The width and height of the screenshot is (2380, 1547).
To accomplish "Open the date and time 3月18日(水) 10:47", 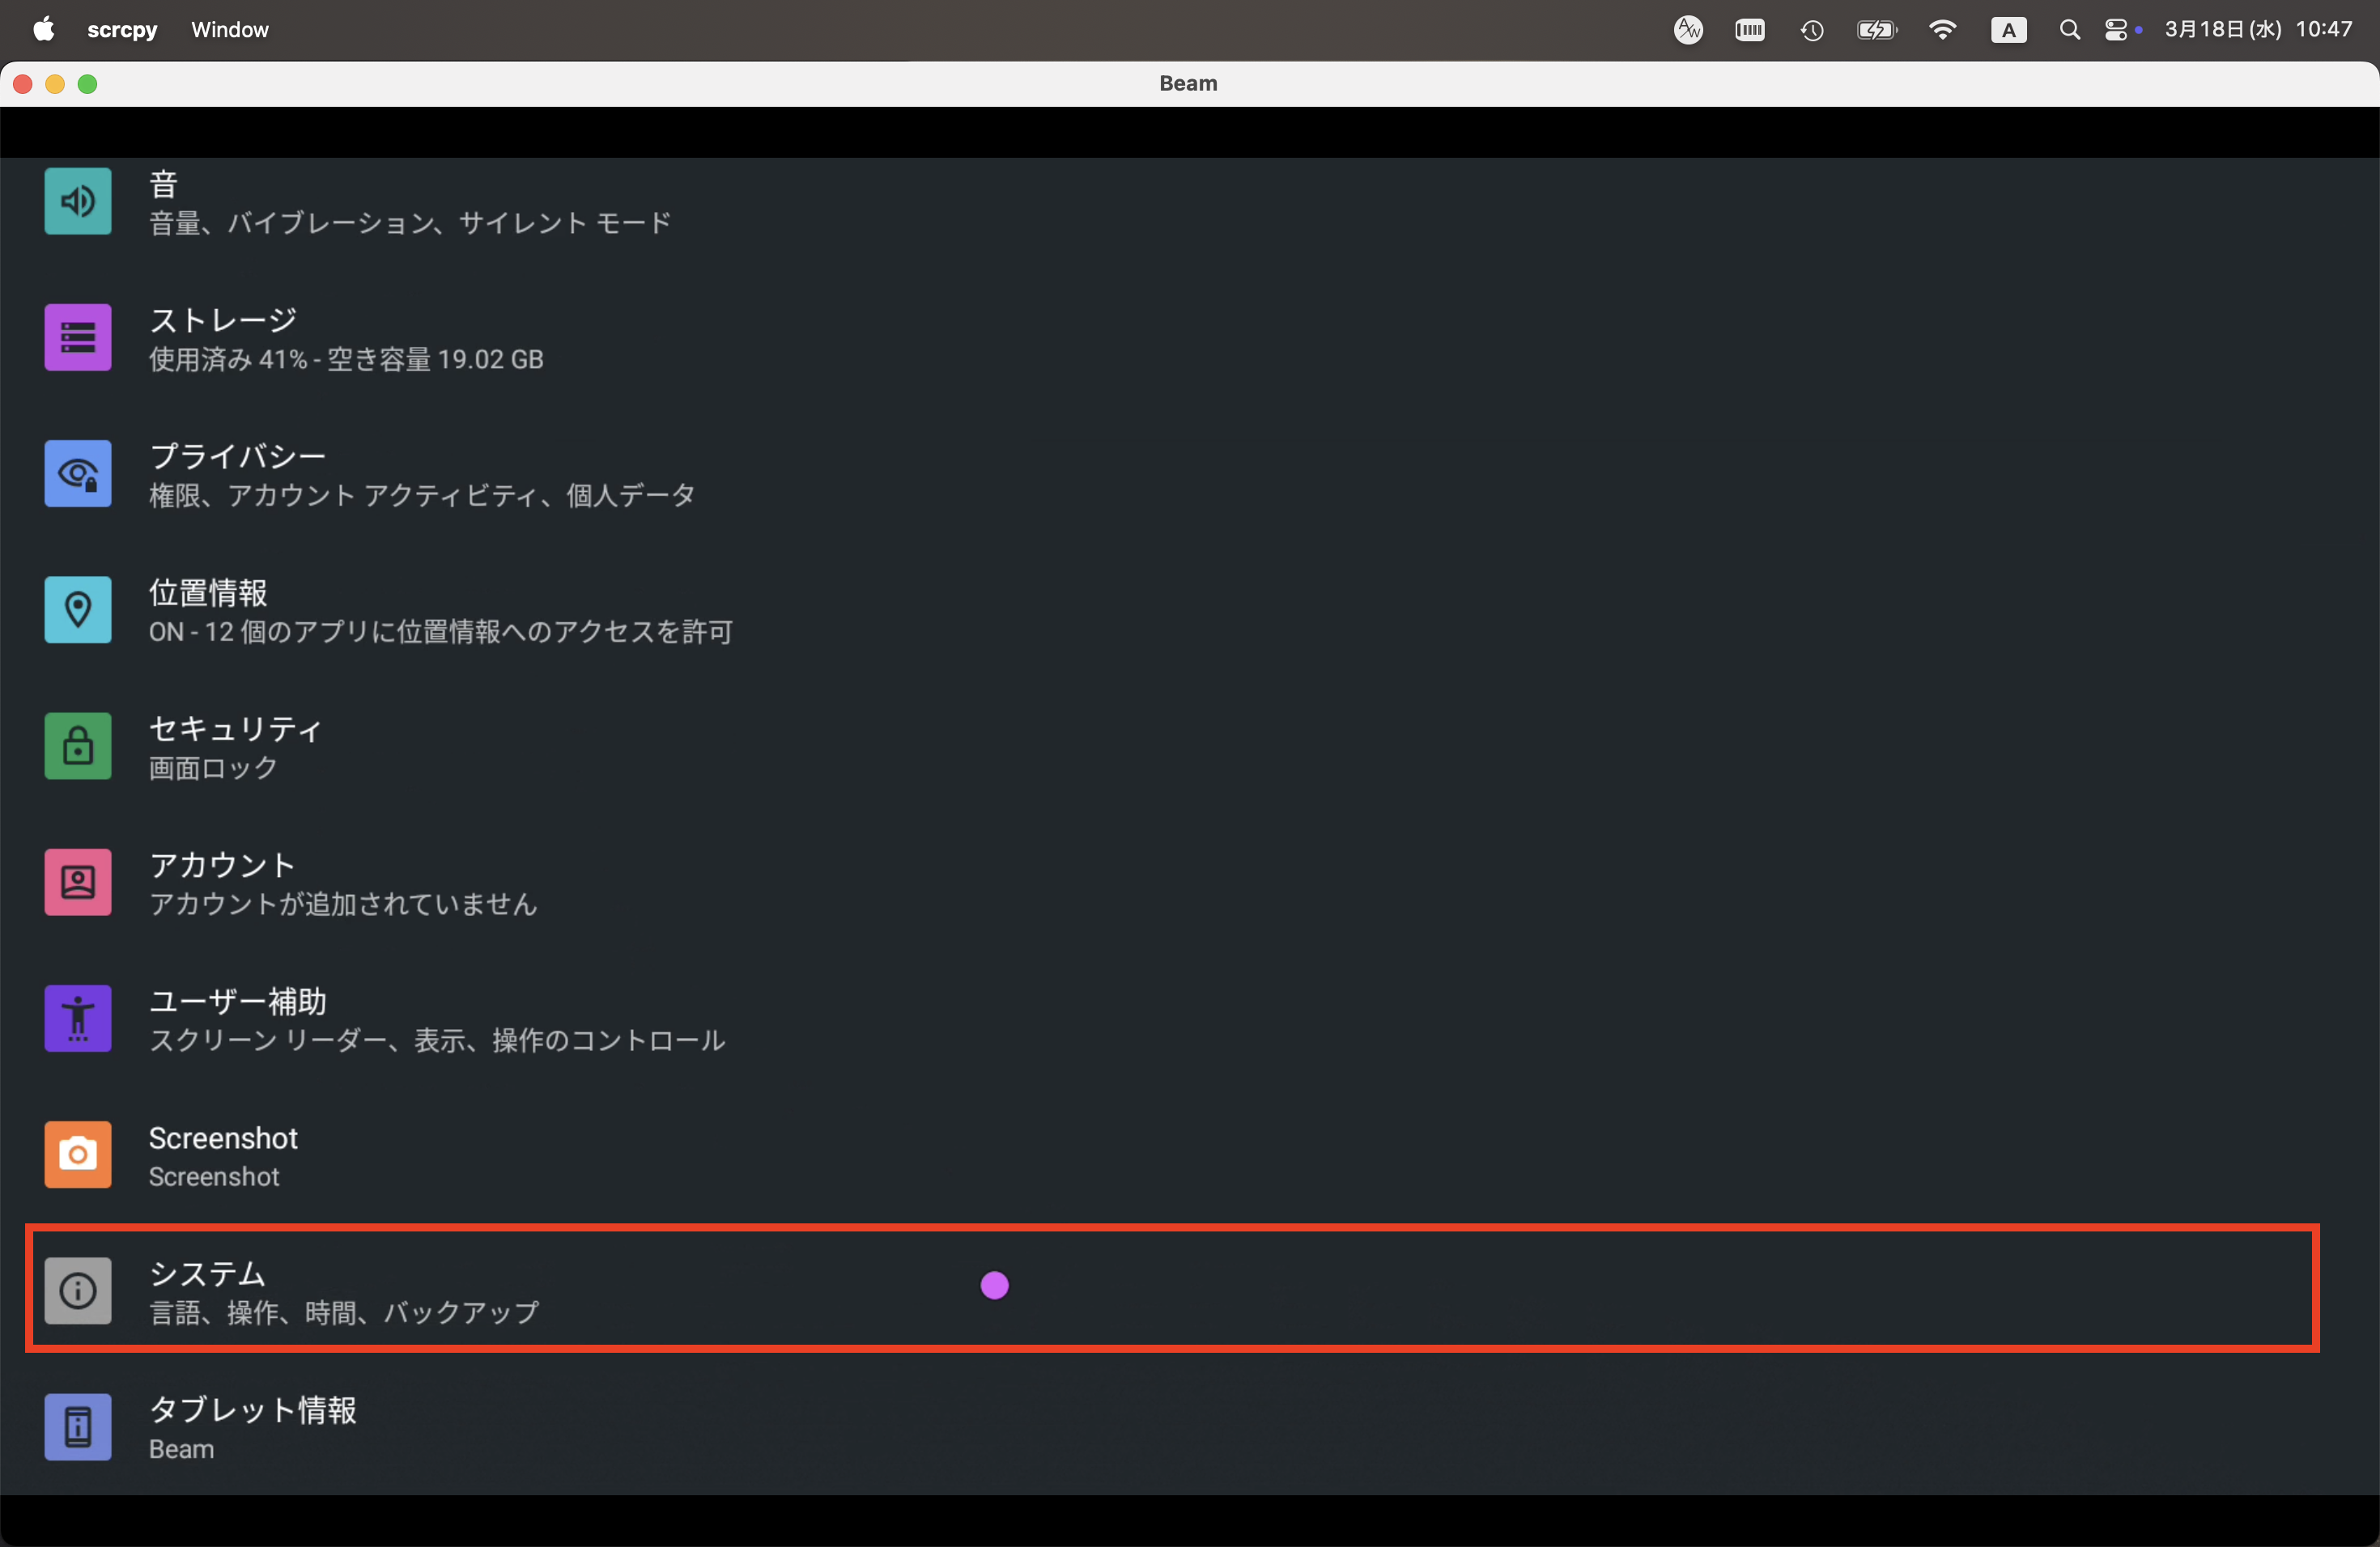I will click(2258, 30).
